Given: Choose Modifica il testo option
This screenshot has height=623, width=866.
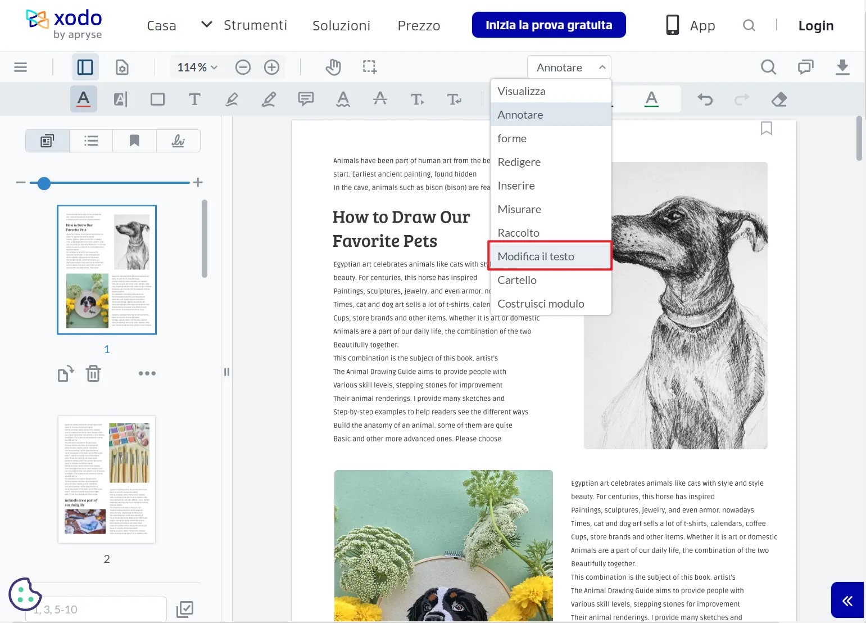Looking at the screenshot, I should (x=550, y=256).
